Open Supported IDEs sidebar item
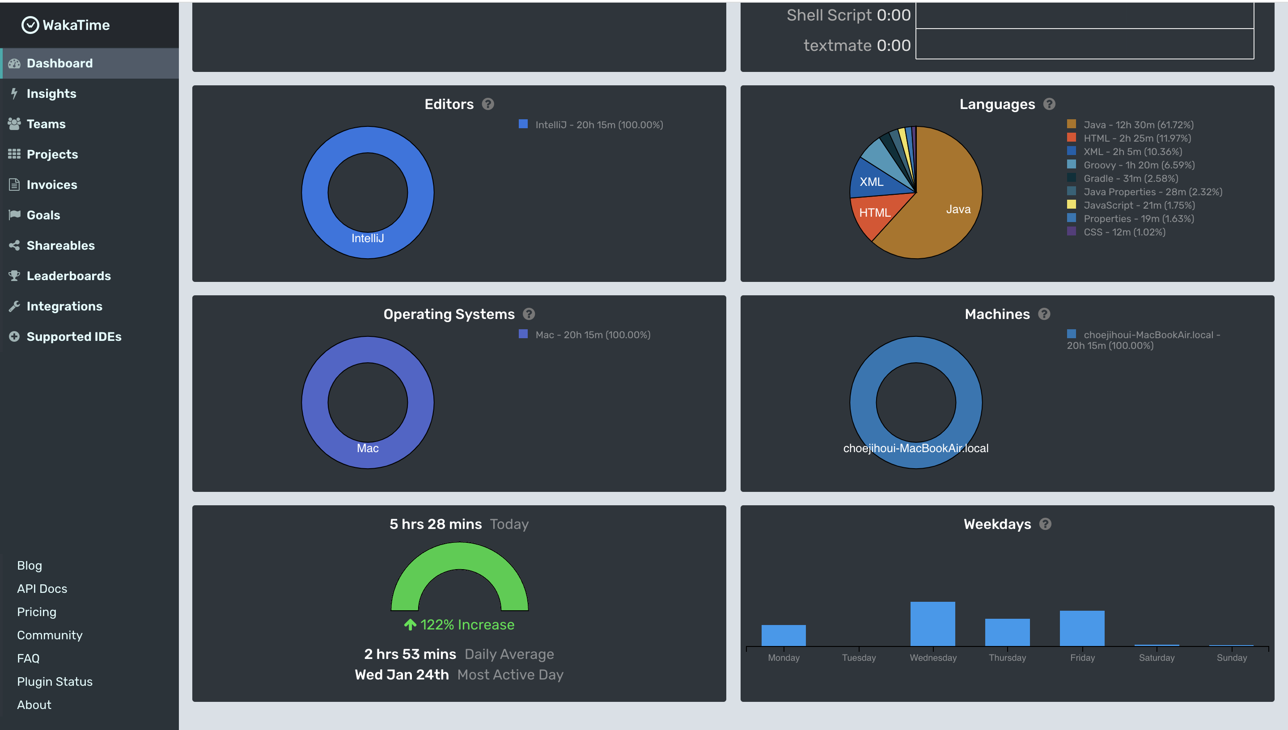Viewport: 1288px width, 730px height. pos(74,336)
